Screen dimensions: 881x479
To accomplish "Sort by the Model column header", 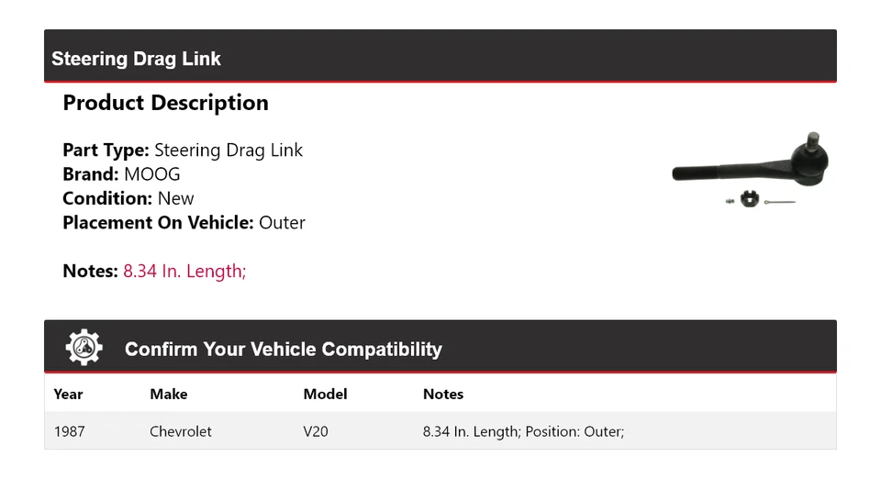I will (x=325, y=394).
